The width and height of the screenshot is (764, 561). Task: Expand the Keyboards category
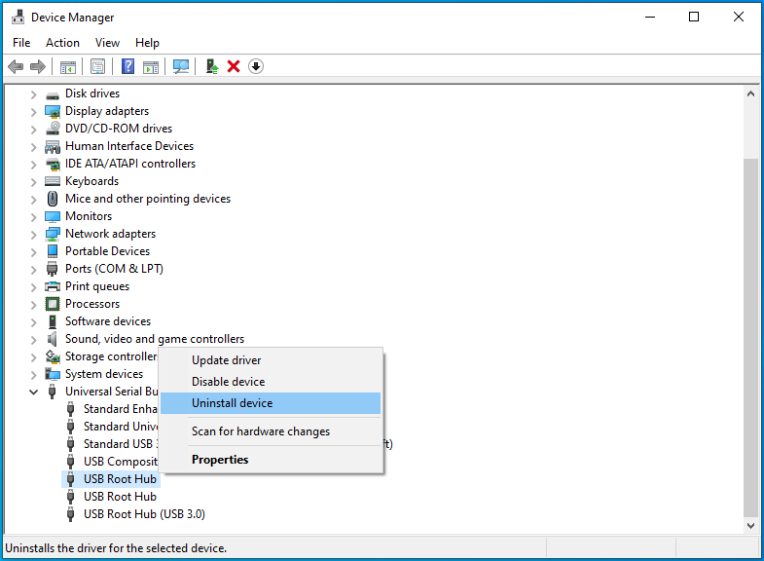point(34,181)
